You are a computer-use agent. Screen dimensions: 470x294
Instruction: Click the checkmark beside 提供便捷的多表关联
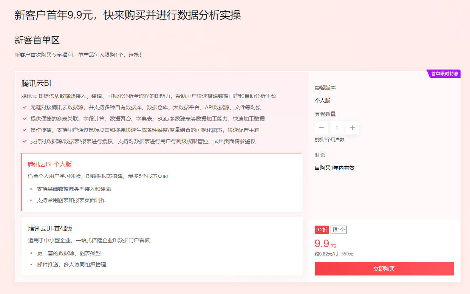tap(25, 119)
